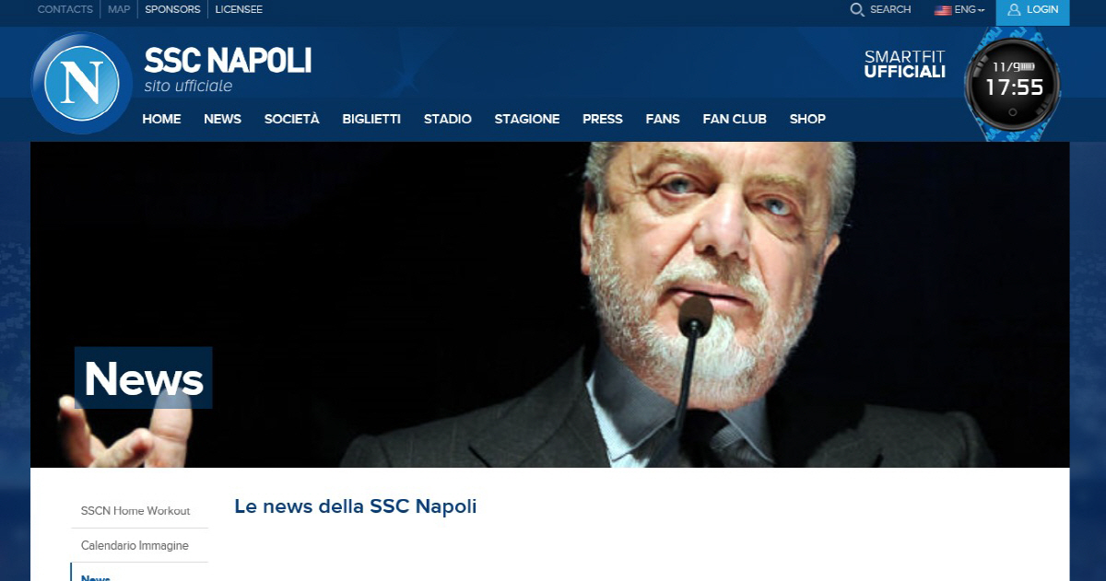The height and width of the screenshot is (581, 1106).
Task: Click the smartwatch showing 17:55
Action: 1012,85
